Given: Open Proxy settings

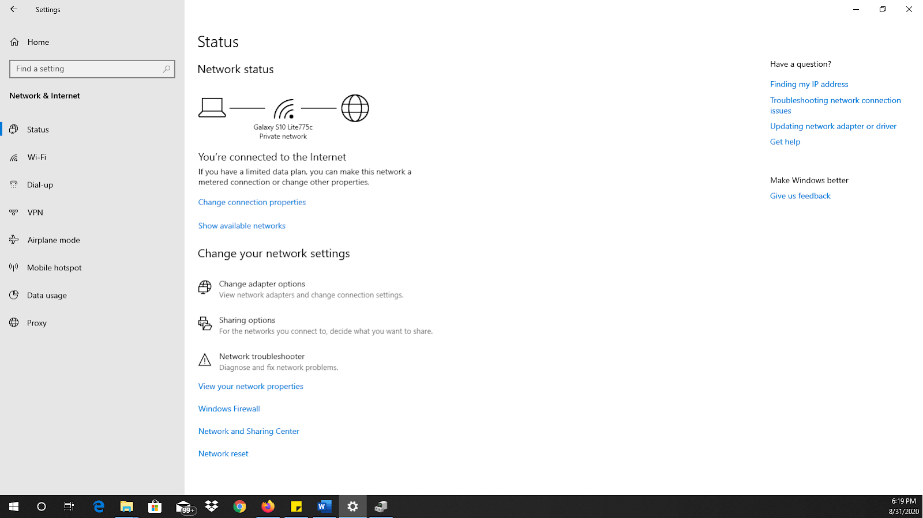Looking at the screenshot, I should pyautogui.click(x=36, y=323).
